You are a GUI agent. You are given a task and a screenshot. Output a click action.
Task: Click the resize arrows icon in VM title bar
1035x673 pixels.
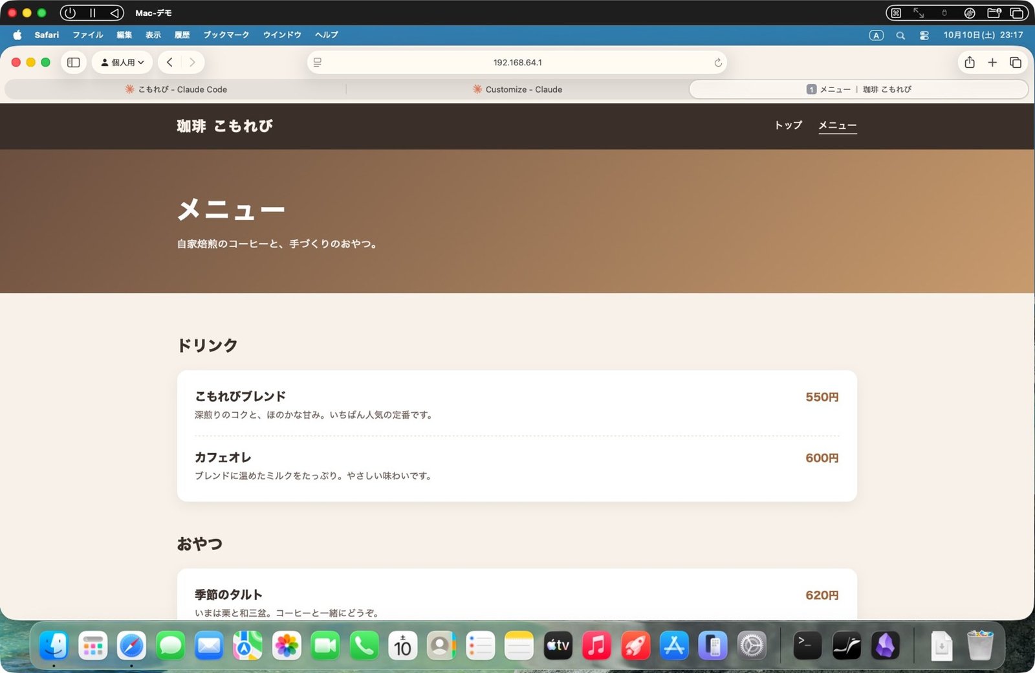coord(919,13)
